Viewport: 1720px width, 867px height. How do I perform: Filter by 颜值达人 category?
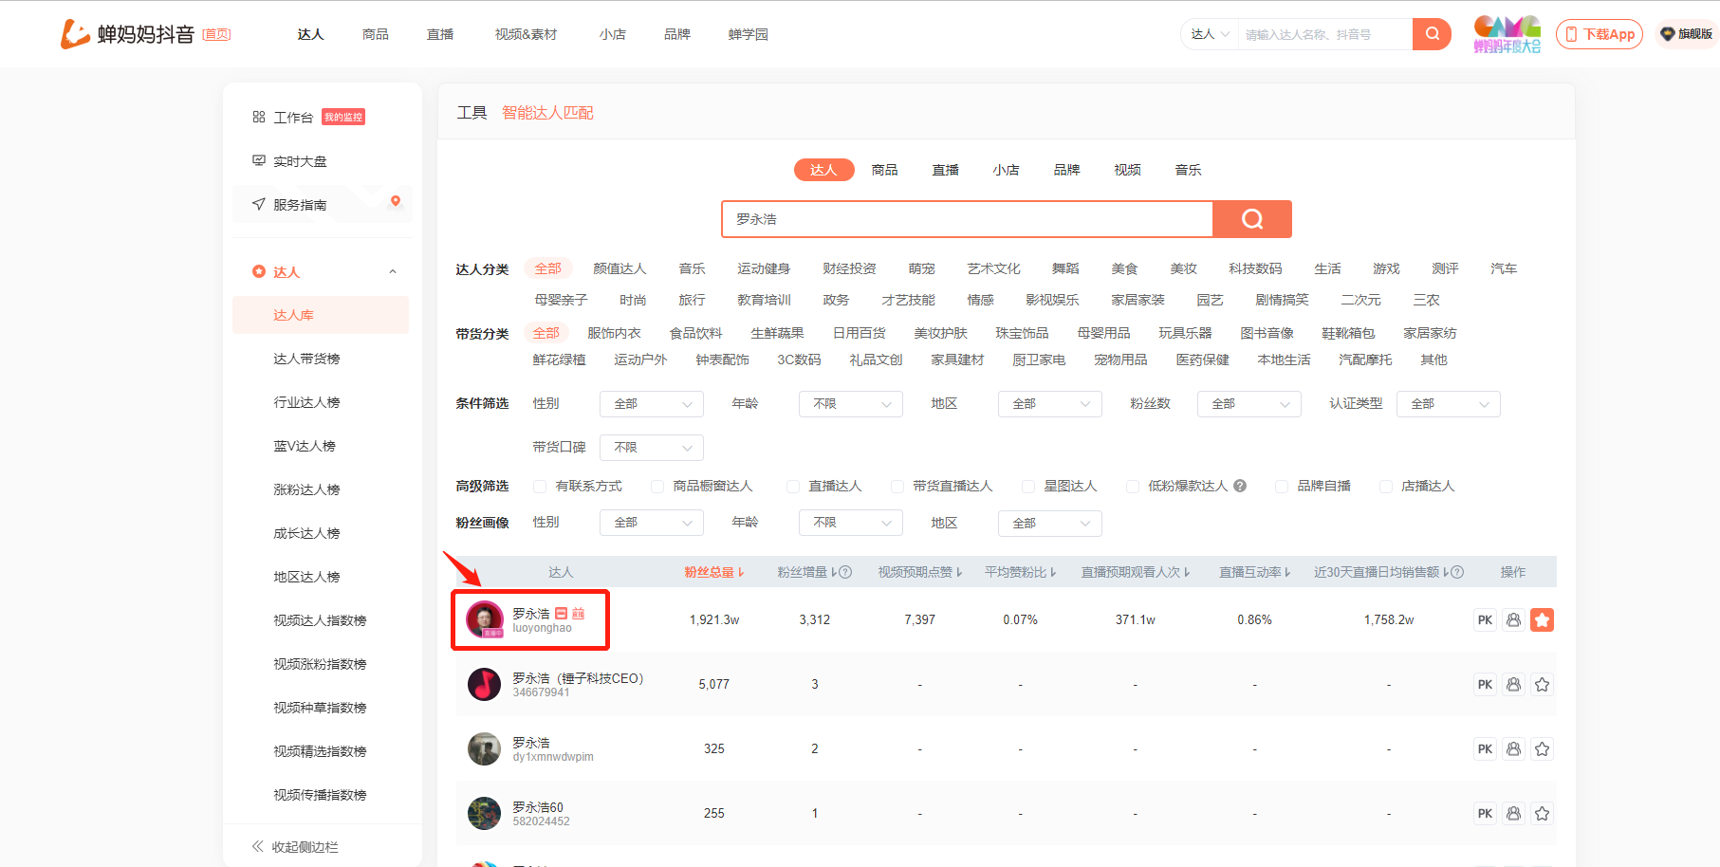pyautogui.click(x=620, y=268)
